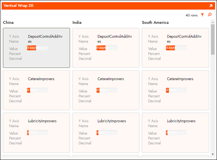Click the scrollbar down arrow
Image resolution: width=217 pixels, height=160 pixels.
pos(212,153)
